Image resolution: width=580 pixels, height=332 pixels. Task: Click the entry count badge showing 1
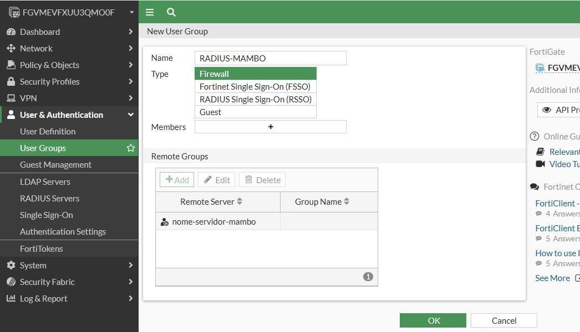[x=368, y=277]
